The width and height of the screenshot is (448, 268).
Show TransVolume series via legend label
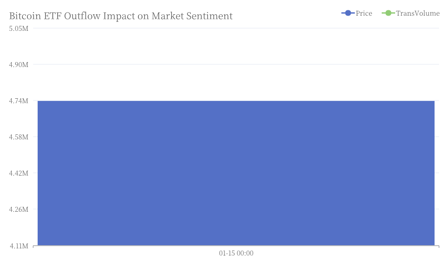click(418, 13)
